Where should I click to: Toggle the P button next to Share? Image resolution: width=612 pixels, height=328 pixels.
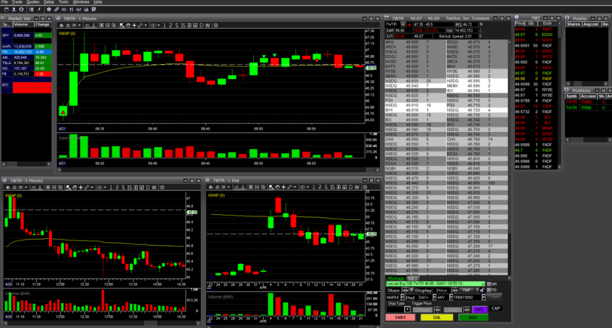(x=411, y=290)
